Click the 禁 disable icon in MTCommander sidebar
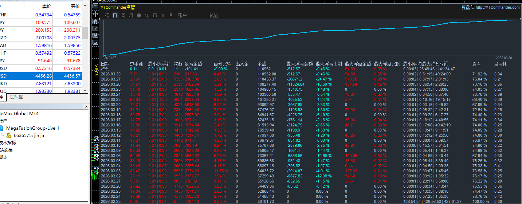 (x=95, y=35)
